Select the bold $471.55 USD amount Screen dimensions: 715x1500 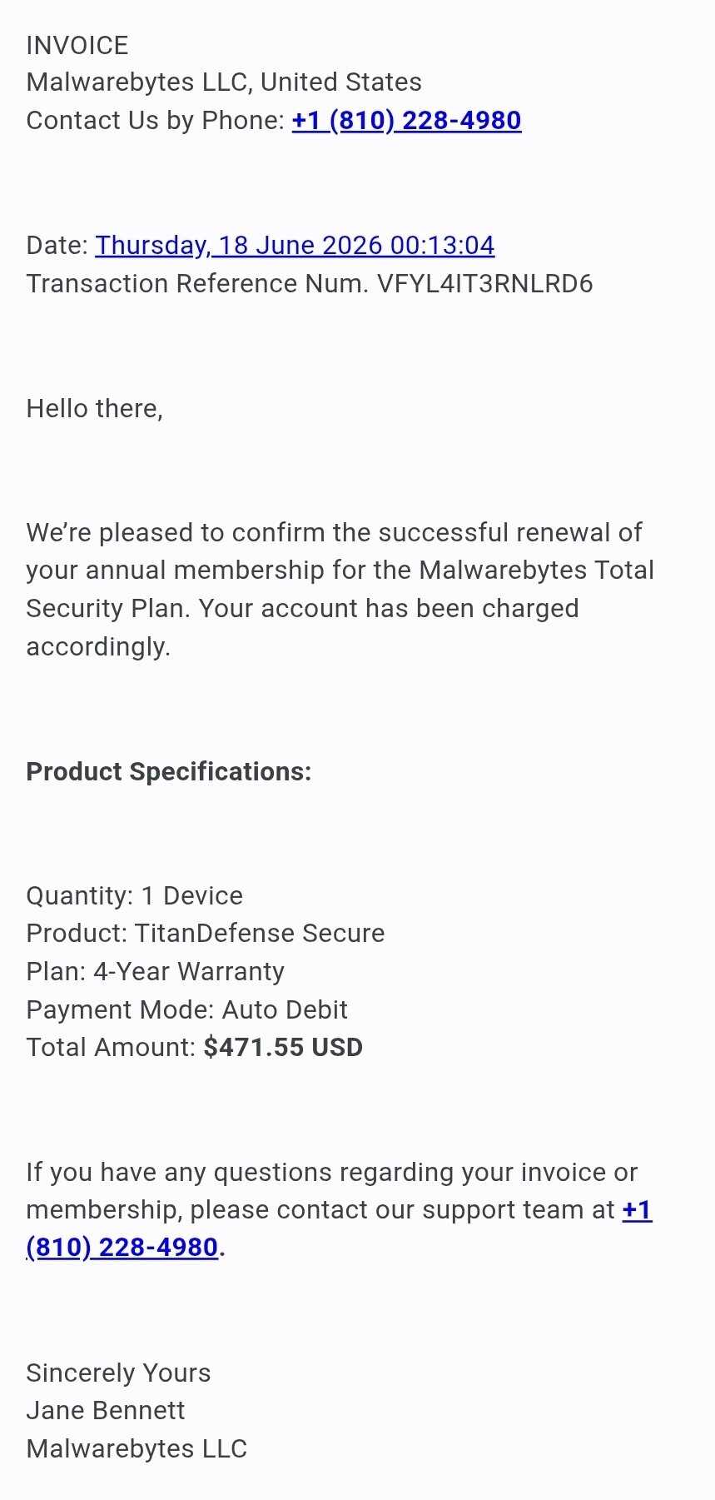coord(283,1048)
